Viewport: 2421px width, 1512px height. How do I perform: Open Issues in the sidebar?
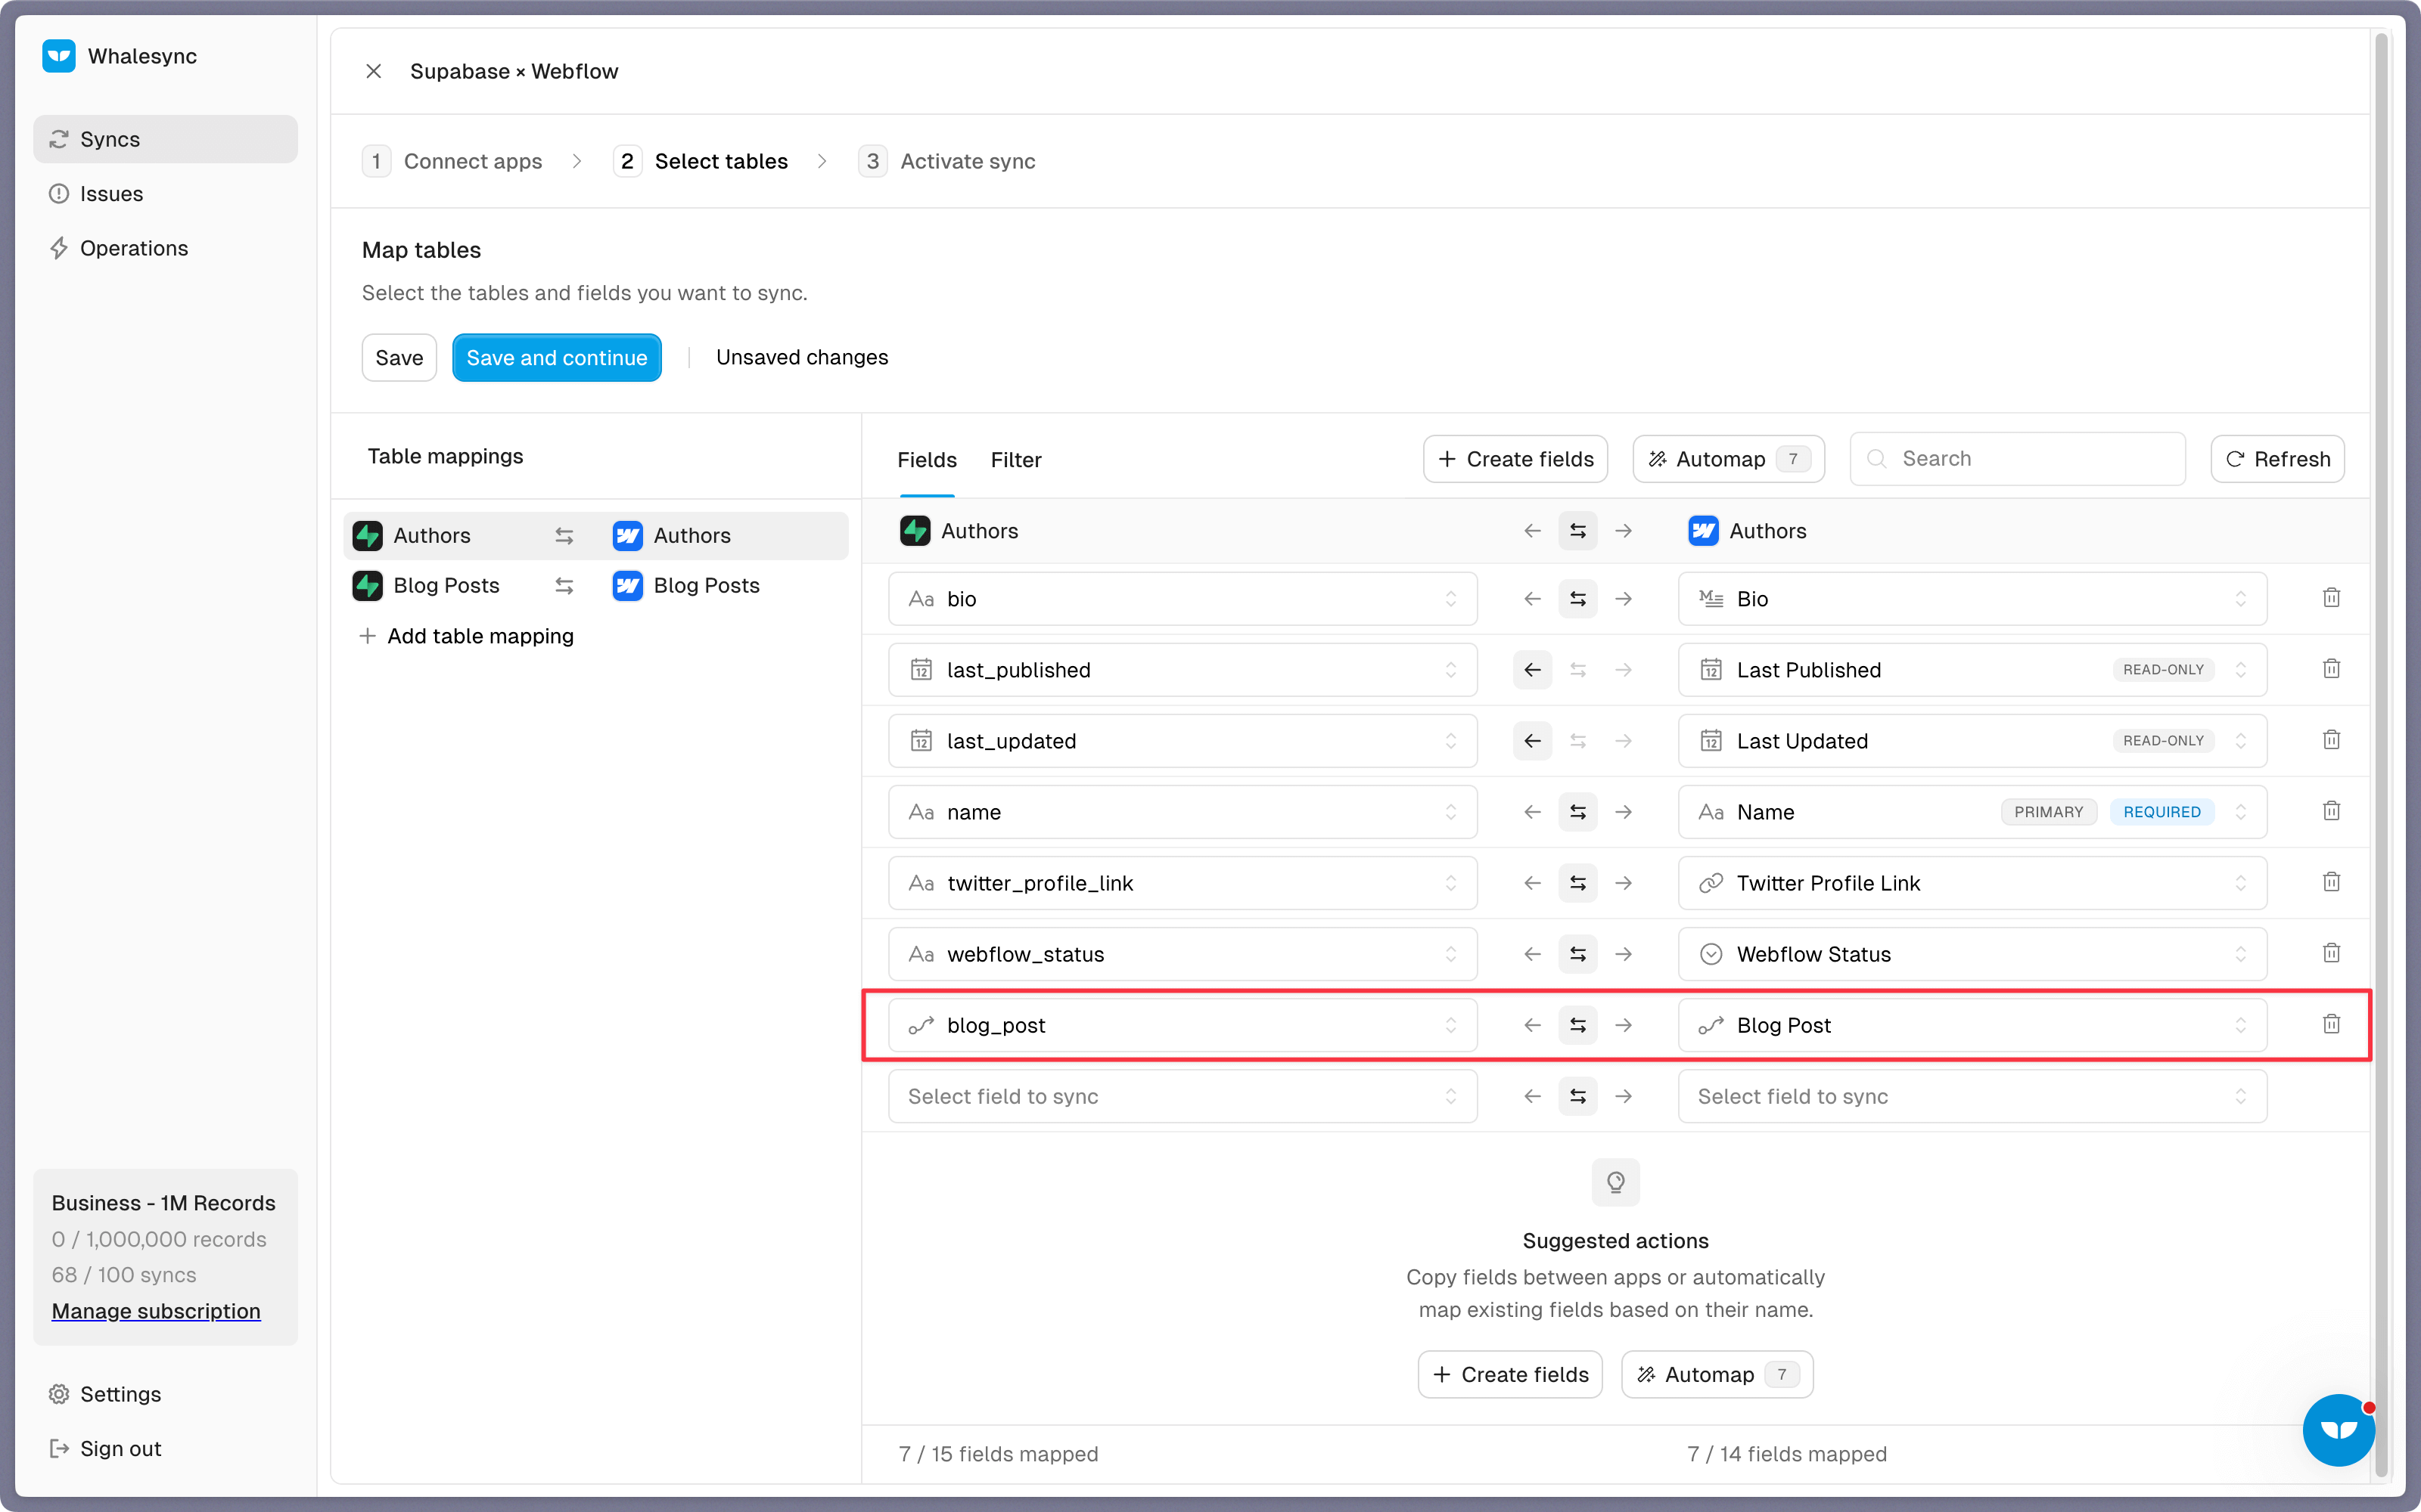coord(165,194)
